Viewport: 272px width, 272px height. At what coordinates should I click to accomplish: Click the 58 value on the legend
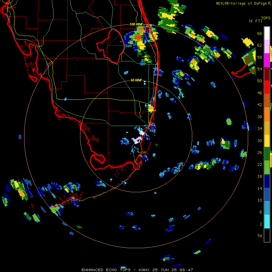coord(260,57)
